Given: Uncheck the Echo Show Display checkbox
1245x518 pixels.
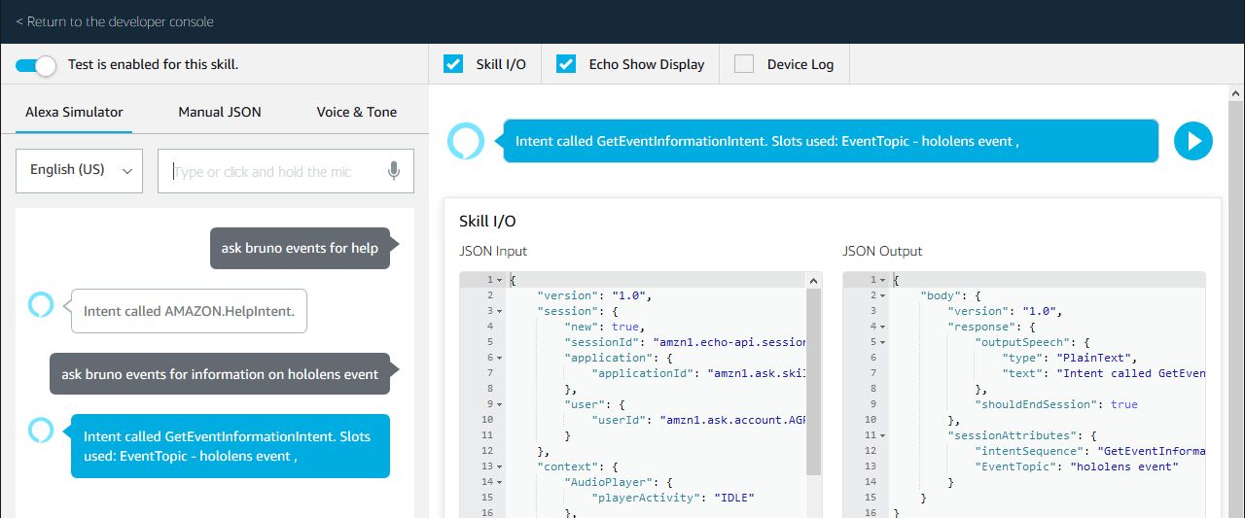Looking at the screenshot, I should tap(566, 64).
